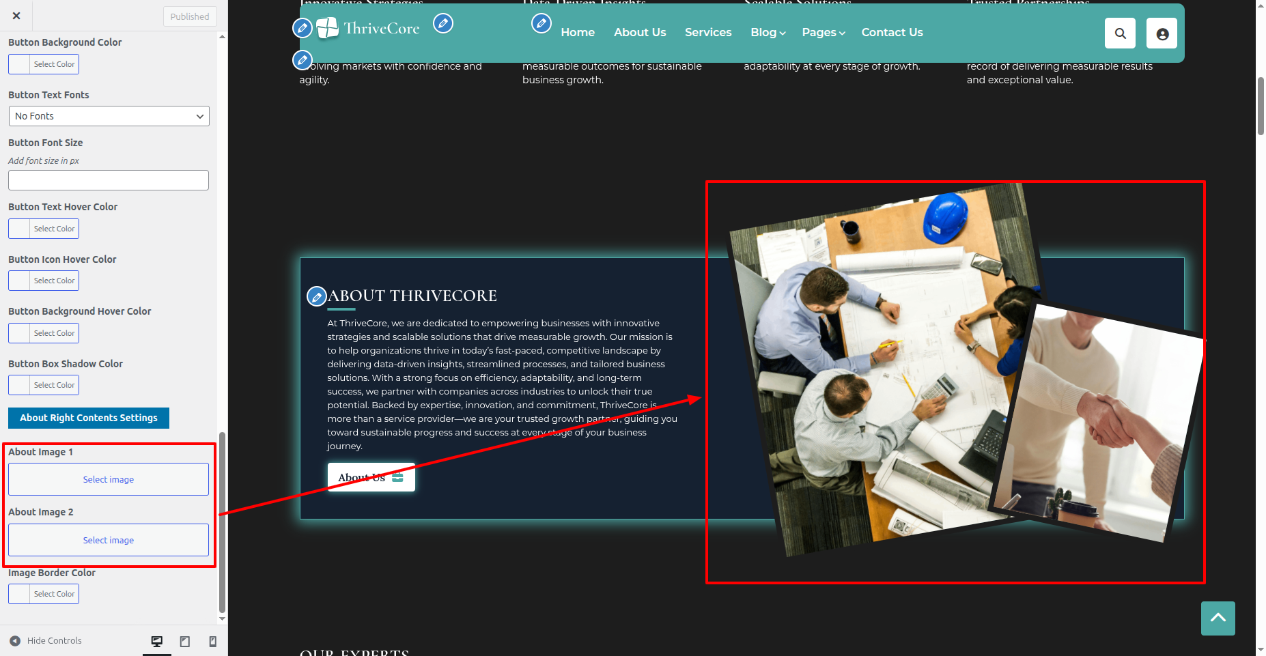Switch to mobile preview device icon
Screen dimensions: 1266x656
213,641
